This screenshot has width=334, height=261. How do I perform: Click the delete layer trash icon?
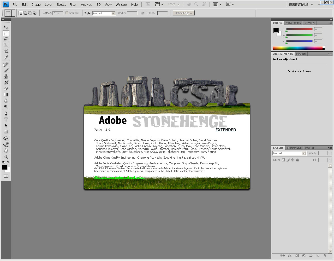325,256
